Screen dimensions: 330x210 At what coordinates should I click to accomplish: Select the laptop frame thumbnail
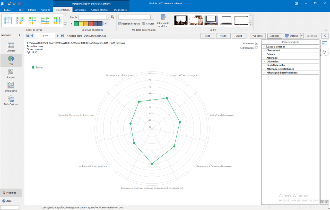[226, 21]
